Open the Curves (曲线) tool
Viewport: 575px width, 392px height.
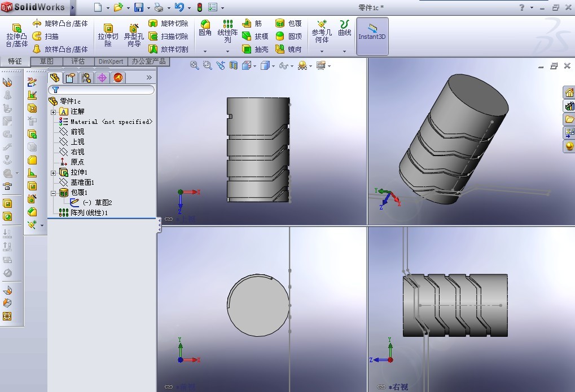click(344, 28)
